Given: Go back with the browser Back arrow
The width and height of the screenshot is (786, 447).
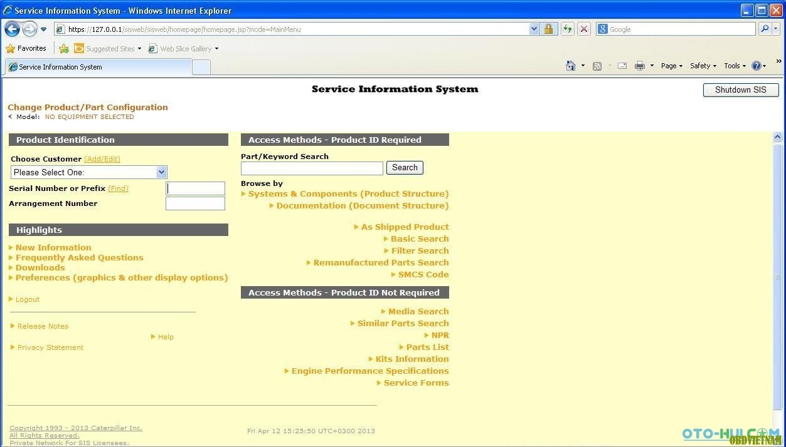Looking at the screenshot, I should [x=12, y=29].
